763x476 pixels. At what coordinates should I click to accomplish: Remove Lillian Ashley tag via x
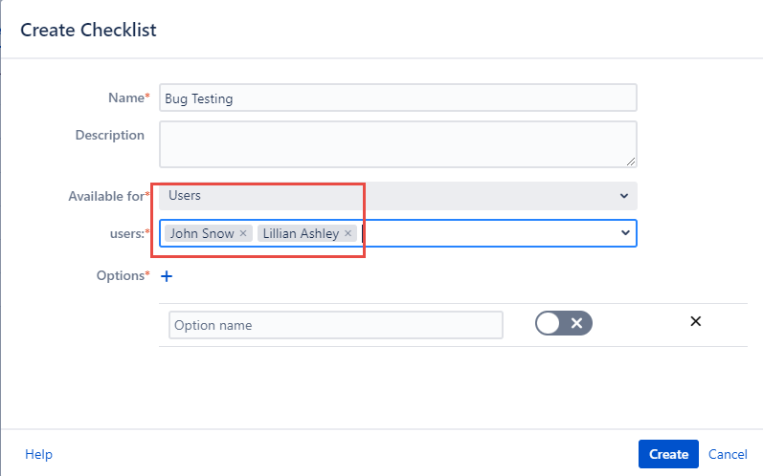(348, 233)
